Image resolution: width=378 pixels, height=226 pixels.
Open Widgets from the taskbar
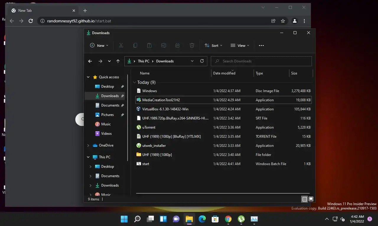click(x=163, y=219)
